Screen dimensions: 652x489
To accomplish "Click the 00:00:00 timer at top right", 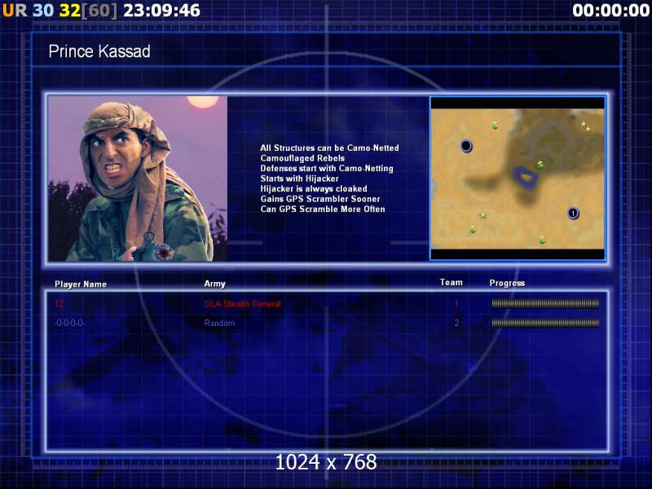I will [x=610, y=11].
